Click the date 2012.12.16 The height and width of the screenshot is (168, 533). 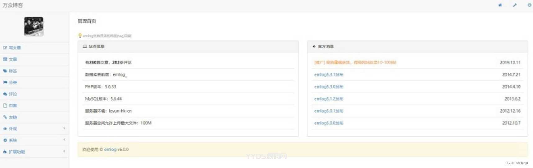[x=510, y=111]
